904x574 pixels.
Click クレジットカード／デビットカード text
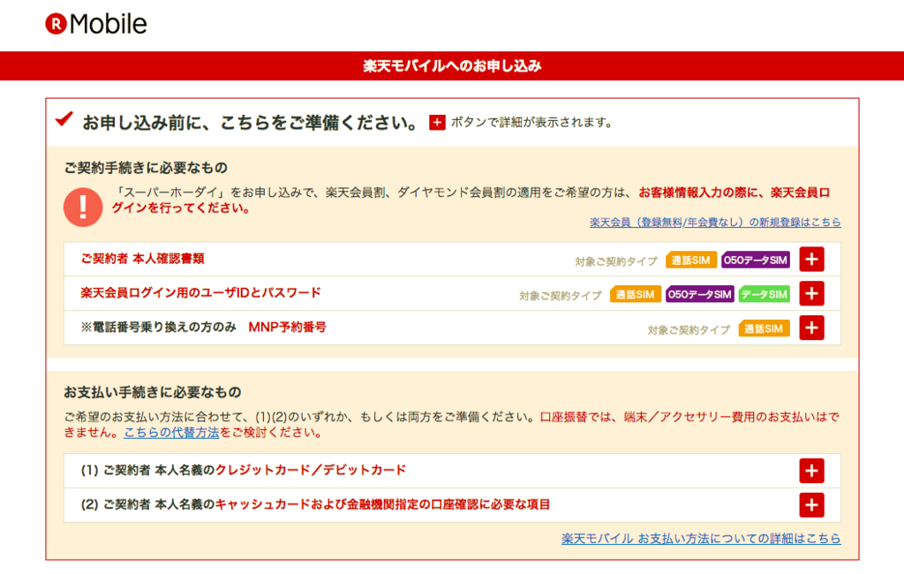[311, 470]
